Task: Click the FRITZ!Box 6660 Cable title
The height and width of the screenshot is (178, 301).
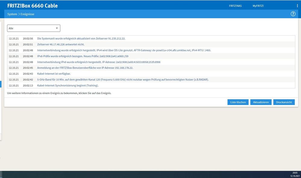Action: point(33,6)
